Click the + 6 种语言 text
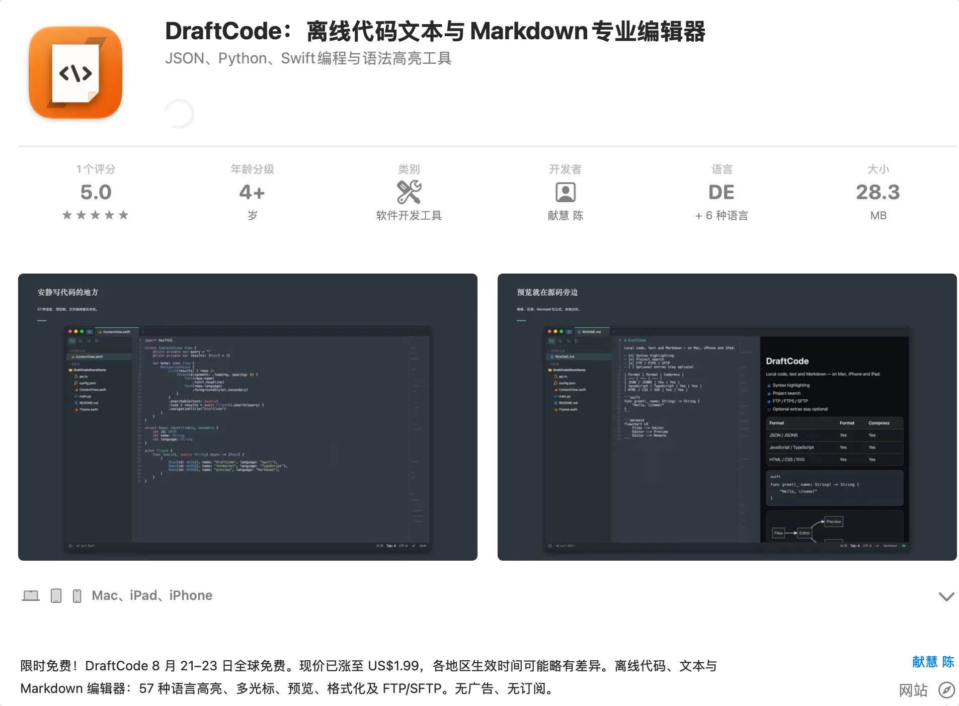 pyautogui.click(x=722, y=216)
